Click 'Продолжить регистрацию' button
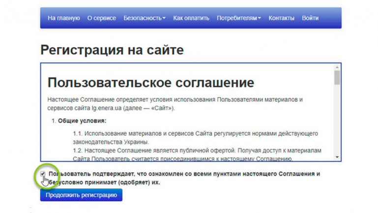The width and height of the screenshot is (378, 213). (81, 195)
